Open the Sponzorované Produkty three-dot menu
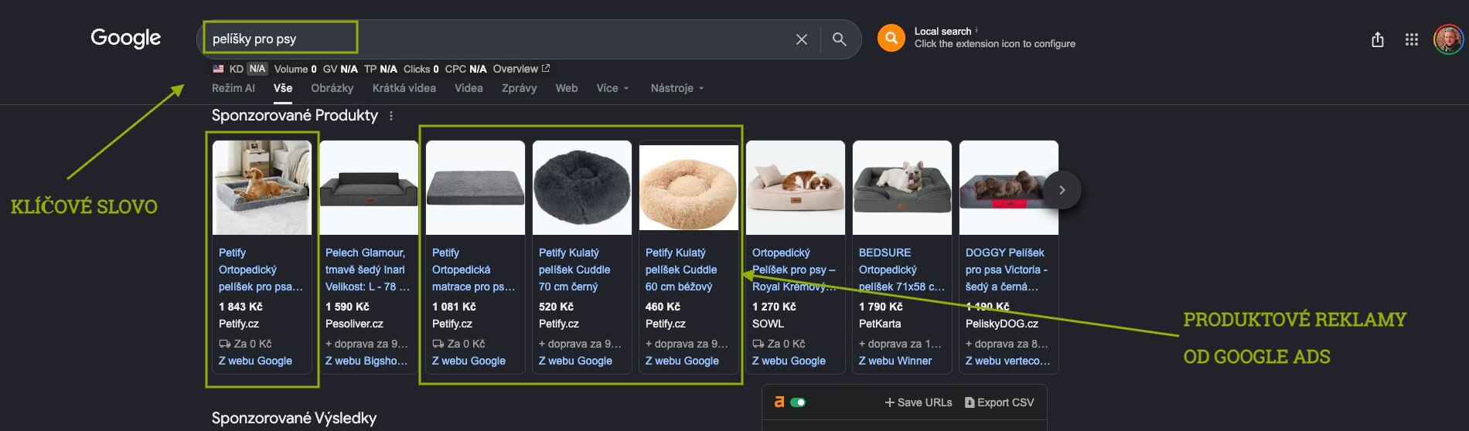1469x431 pixels. 391,116
